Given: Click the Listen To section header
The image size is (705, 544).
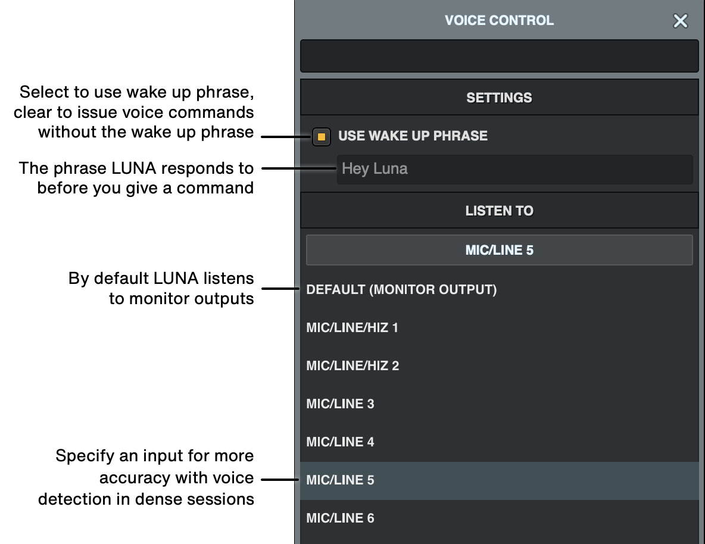Looking at the screenshot, I should pos(499,210).
